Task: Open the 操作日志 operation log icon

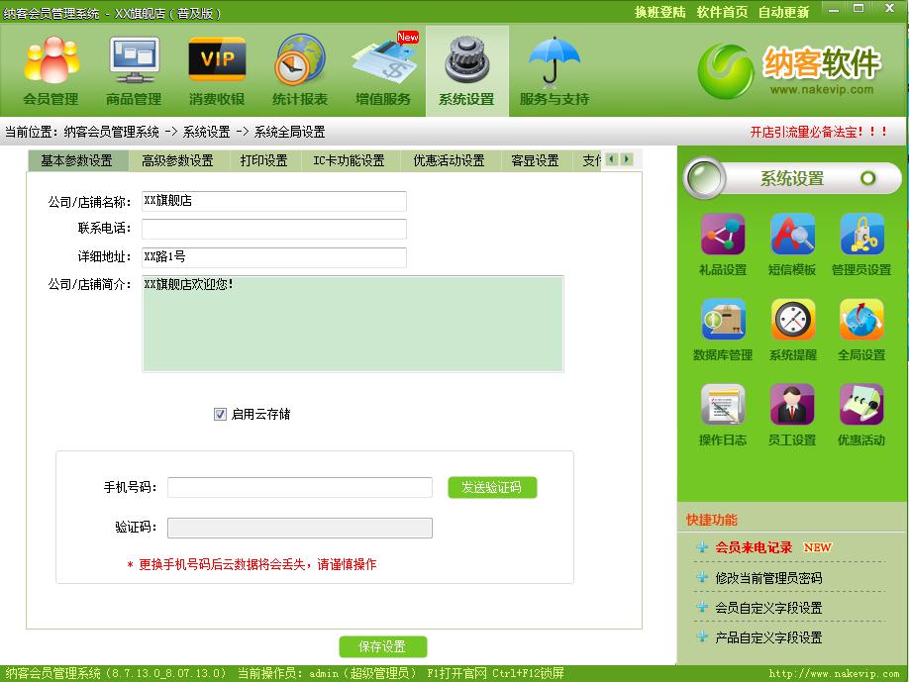Action: [x=722, y=404]
